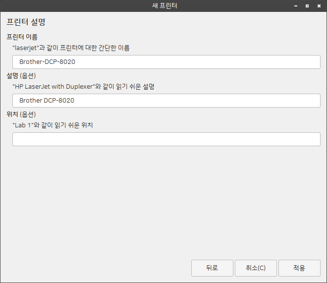Viewport: 327px width, 283px height.
Task: Click the "HP LaserJet with Duplexer" hint
Action: coord(83,87)
